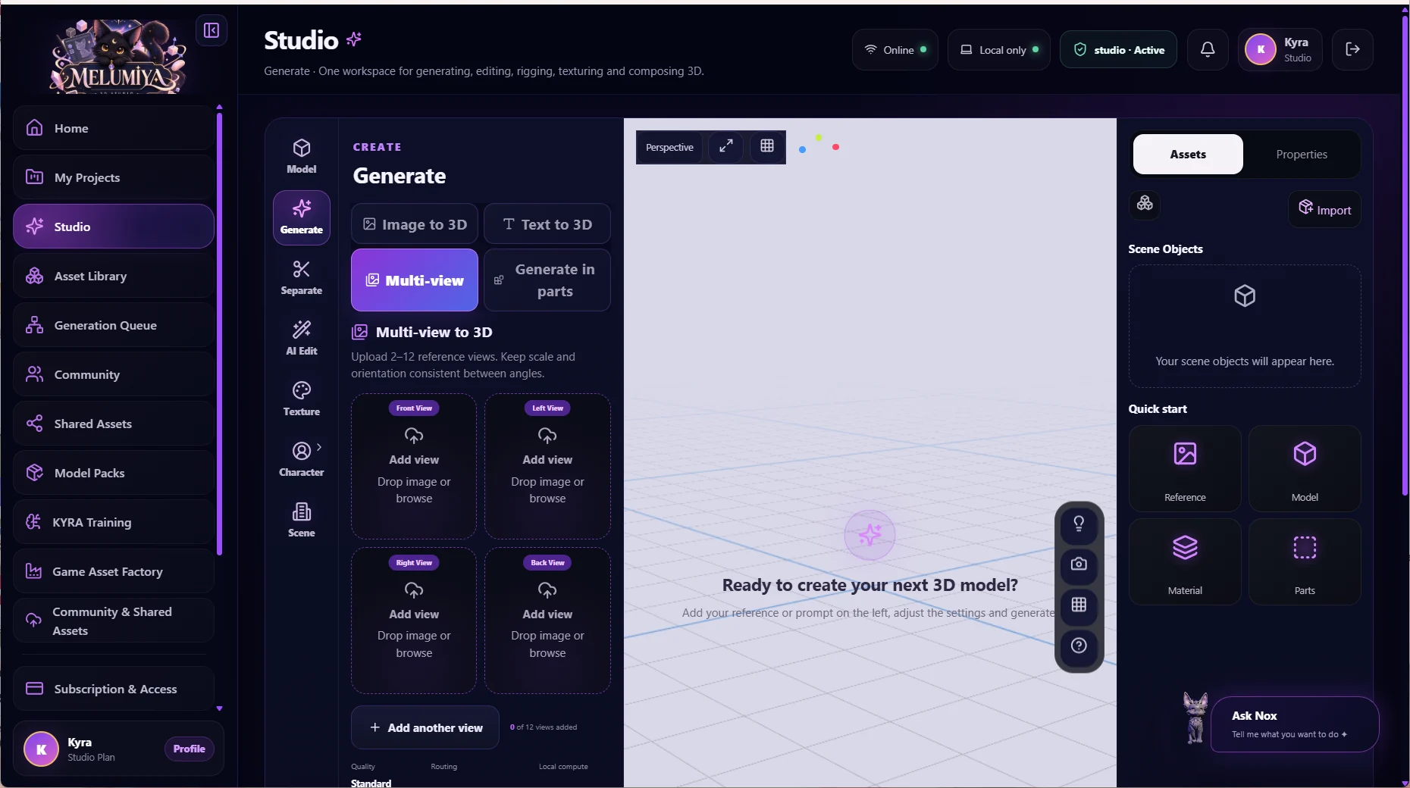1410x788 pixels.
Task: Select the Text to 3D mode tab
Action: (547, 224)
